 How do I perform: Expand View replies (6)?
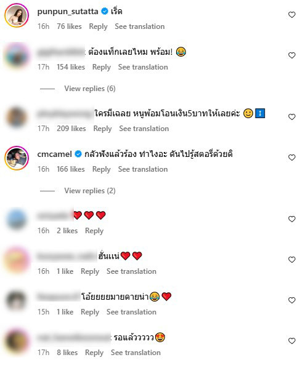click(x=90, y=89)
